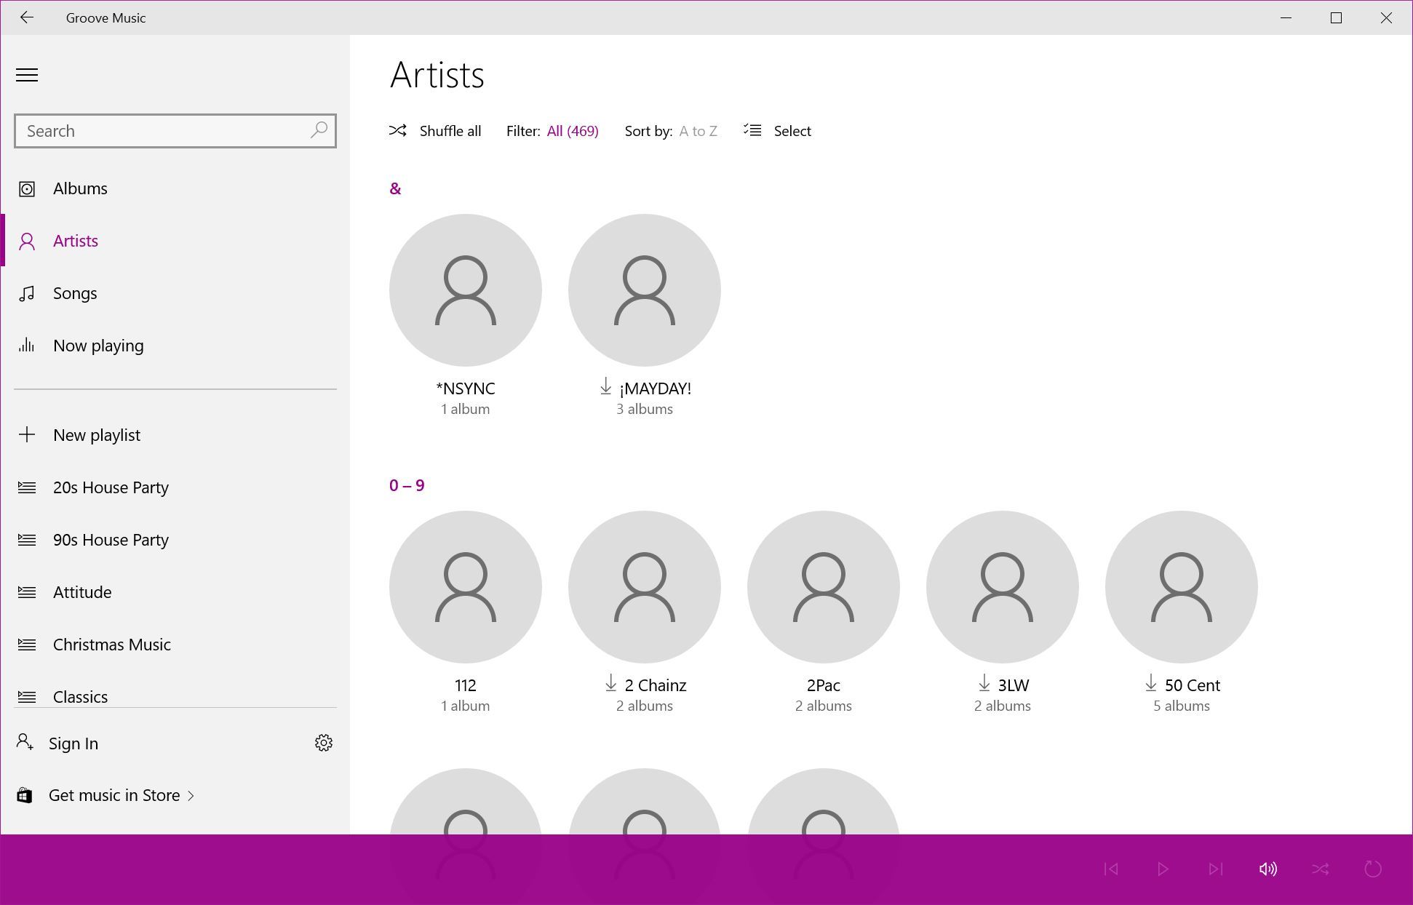Click the Get music in Store link
This screenshot has width=1413, height=905.
tap(115, 795)
